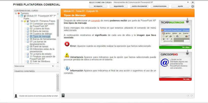Collapse the Tema 01 tree node
This screenshot has height=103, width=208.
pyautogui.click(x=22, y=21)
